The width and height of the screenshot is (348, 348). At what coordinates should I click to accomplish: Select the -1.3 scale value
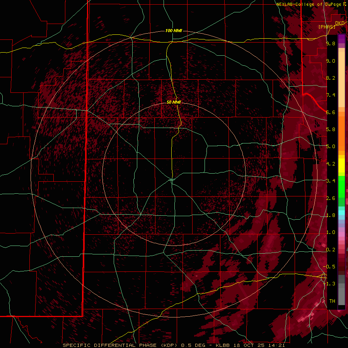(329, 284)
